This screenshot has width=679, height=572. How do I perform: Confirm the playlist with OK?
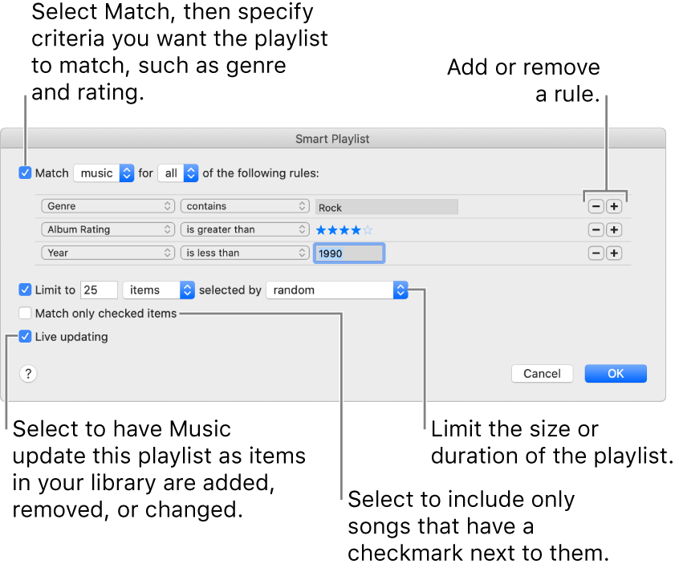click(616, 374)
